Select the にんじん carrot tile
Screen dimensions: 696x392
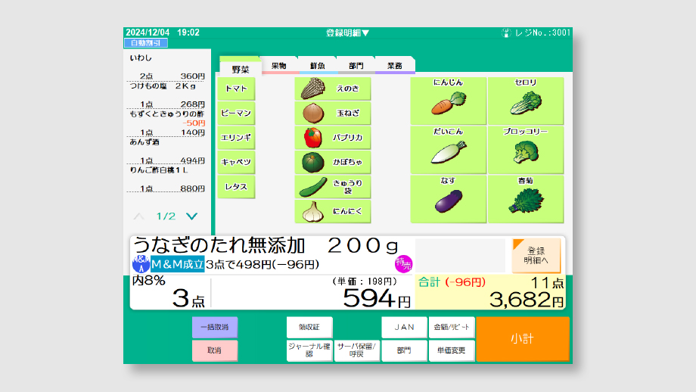pyautogui.click(x=449, y=101)
